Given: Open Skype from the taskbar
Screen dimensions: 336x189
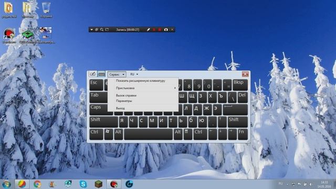Looking at the screenshot, I should (x=83, y=184).
